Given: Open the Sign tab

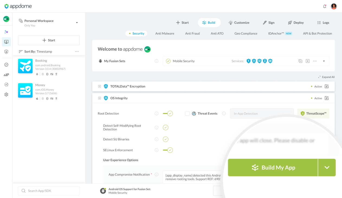Looking at the screenshot, I should [x=269, y=22].
